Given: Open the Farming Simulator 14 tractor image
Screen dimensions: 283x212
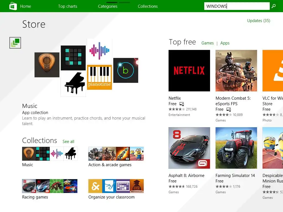Looking at the screenshot, I should tap(236, 148).
